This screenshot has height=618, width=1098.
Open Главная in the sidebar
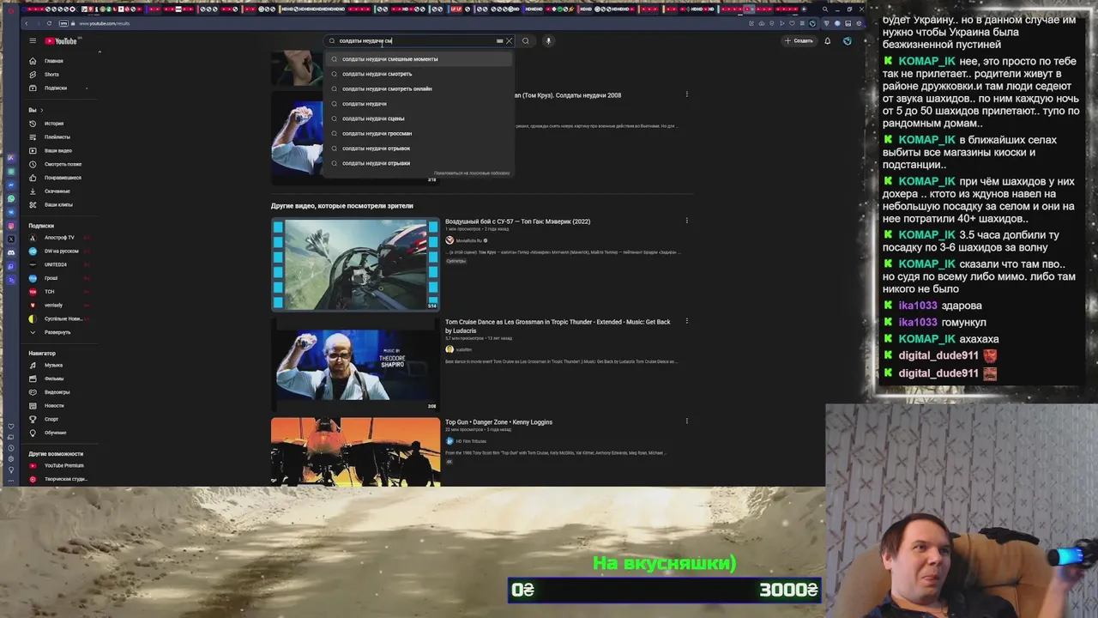coord(53,61)
